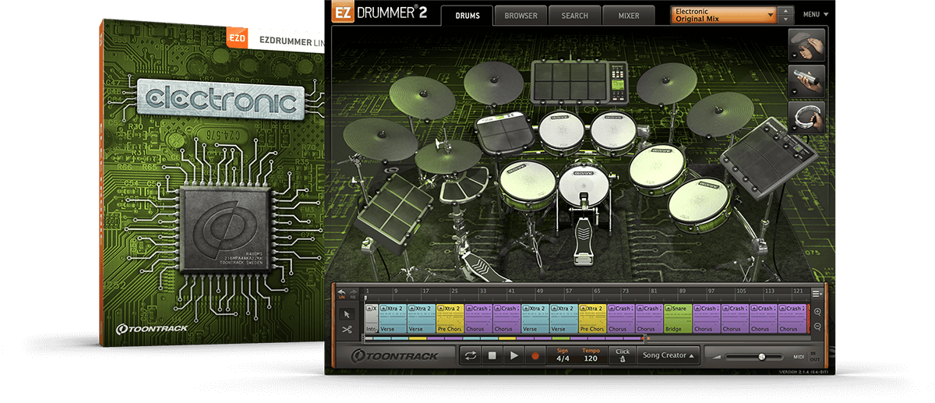
Task: Zoom out the song track
Action: coord(817,327)
